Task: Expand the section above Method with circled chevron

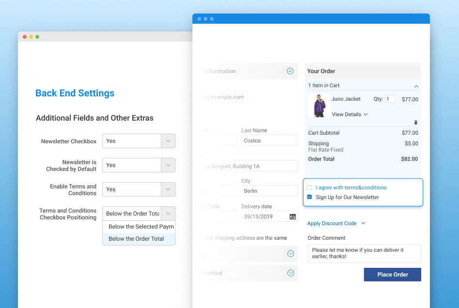Action: click(x=290, y=254)
